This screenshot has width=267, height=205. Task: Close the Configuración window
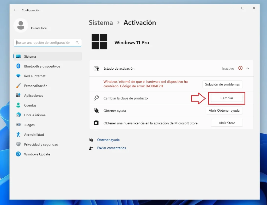pos(254,8)
